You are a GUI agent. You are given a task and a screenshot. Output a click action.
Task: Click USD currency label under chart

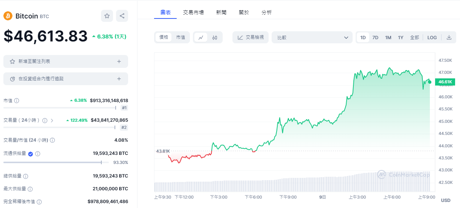[446, 200]
